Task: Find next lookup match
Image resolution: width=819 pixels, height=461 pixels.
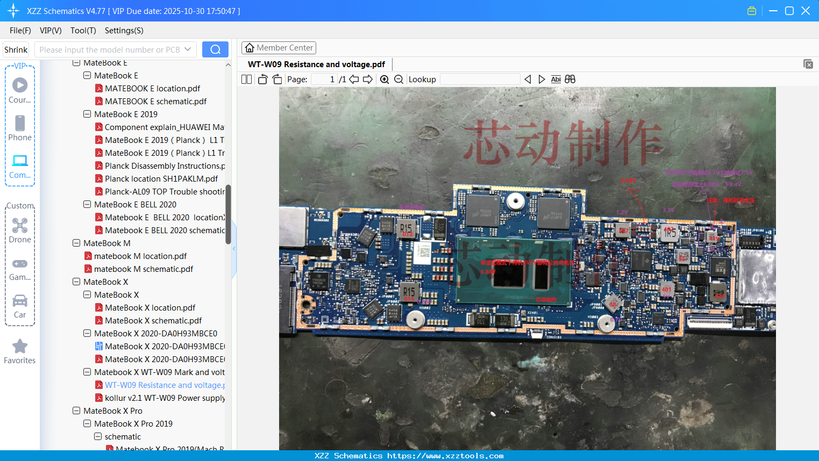Action: point(542,79)
